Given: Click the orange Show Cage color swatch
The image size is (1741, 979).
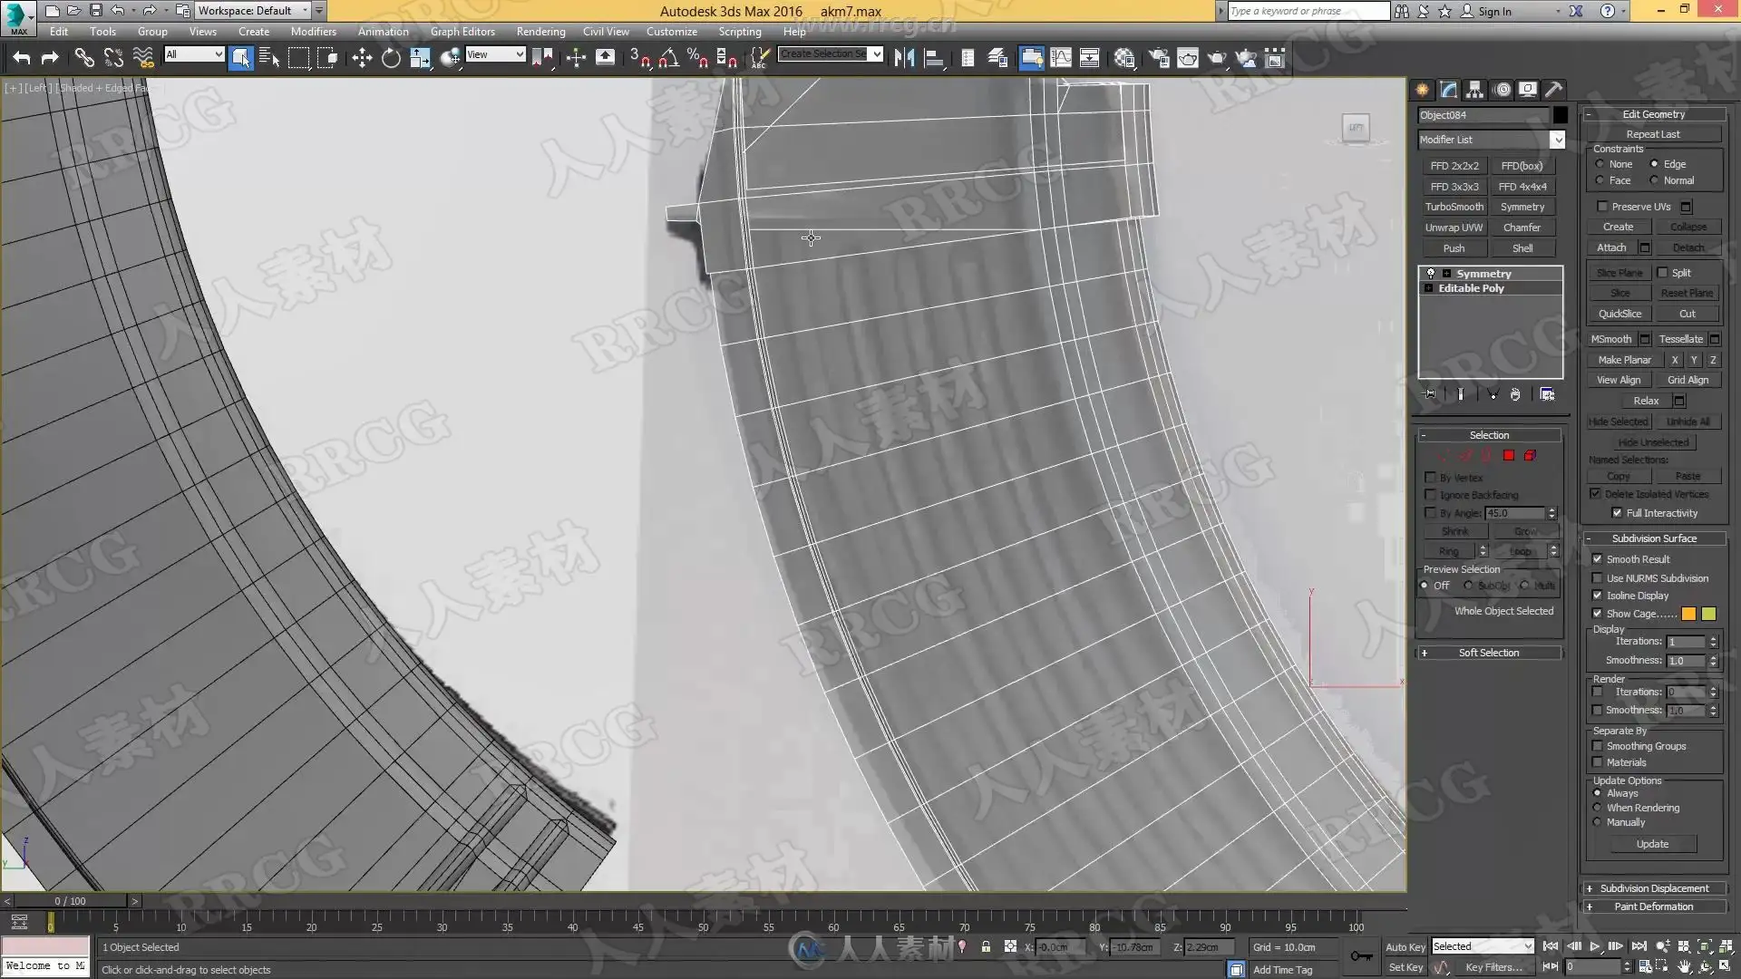Looking at the screenshot, I should pyautogui.click(x=1688, y=614).
